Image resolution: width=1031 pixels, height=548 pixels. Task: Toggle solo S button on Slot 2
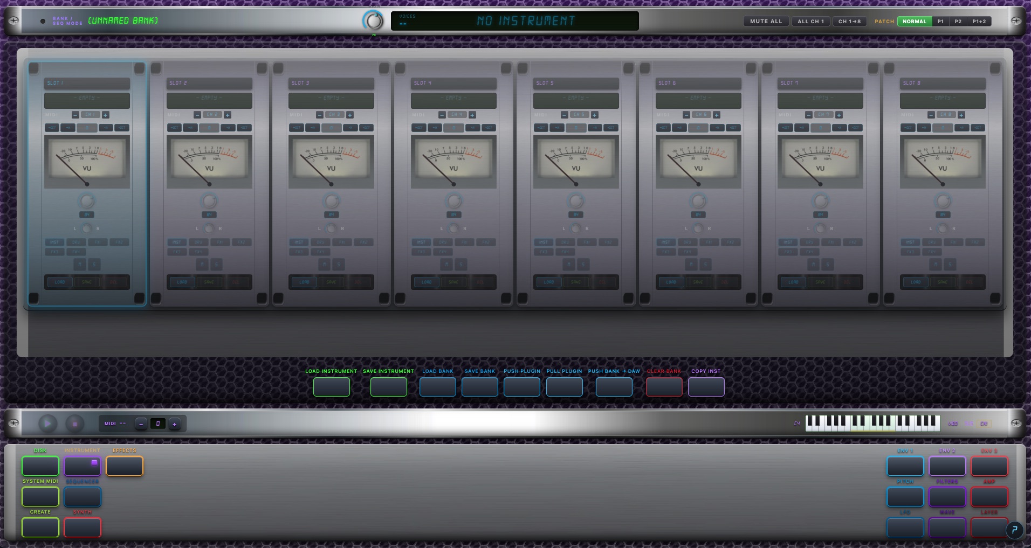[x=216, y=265]
